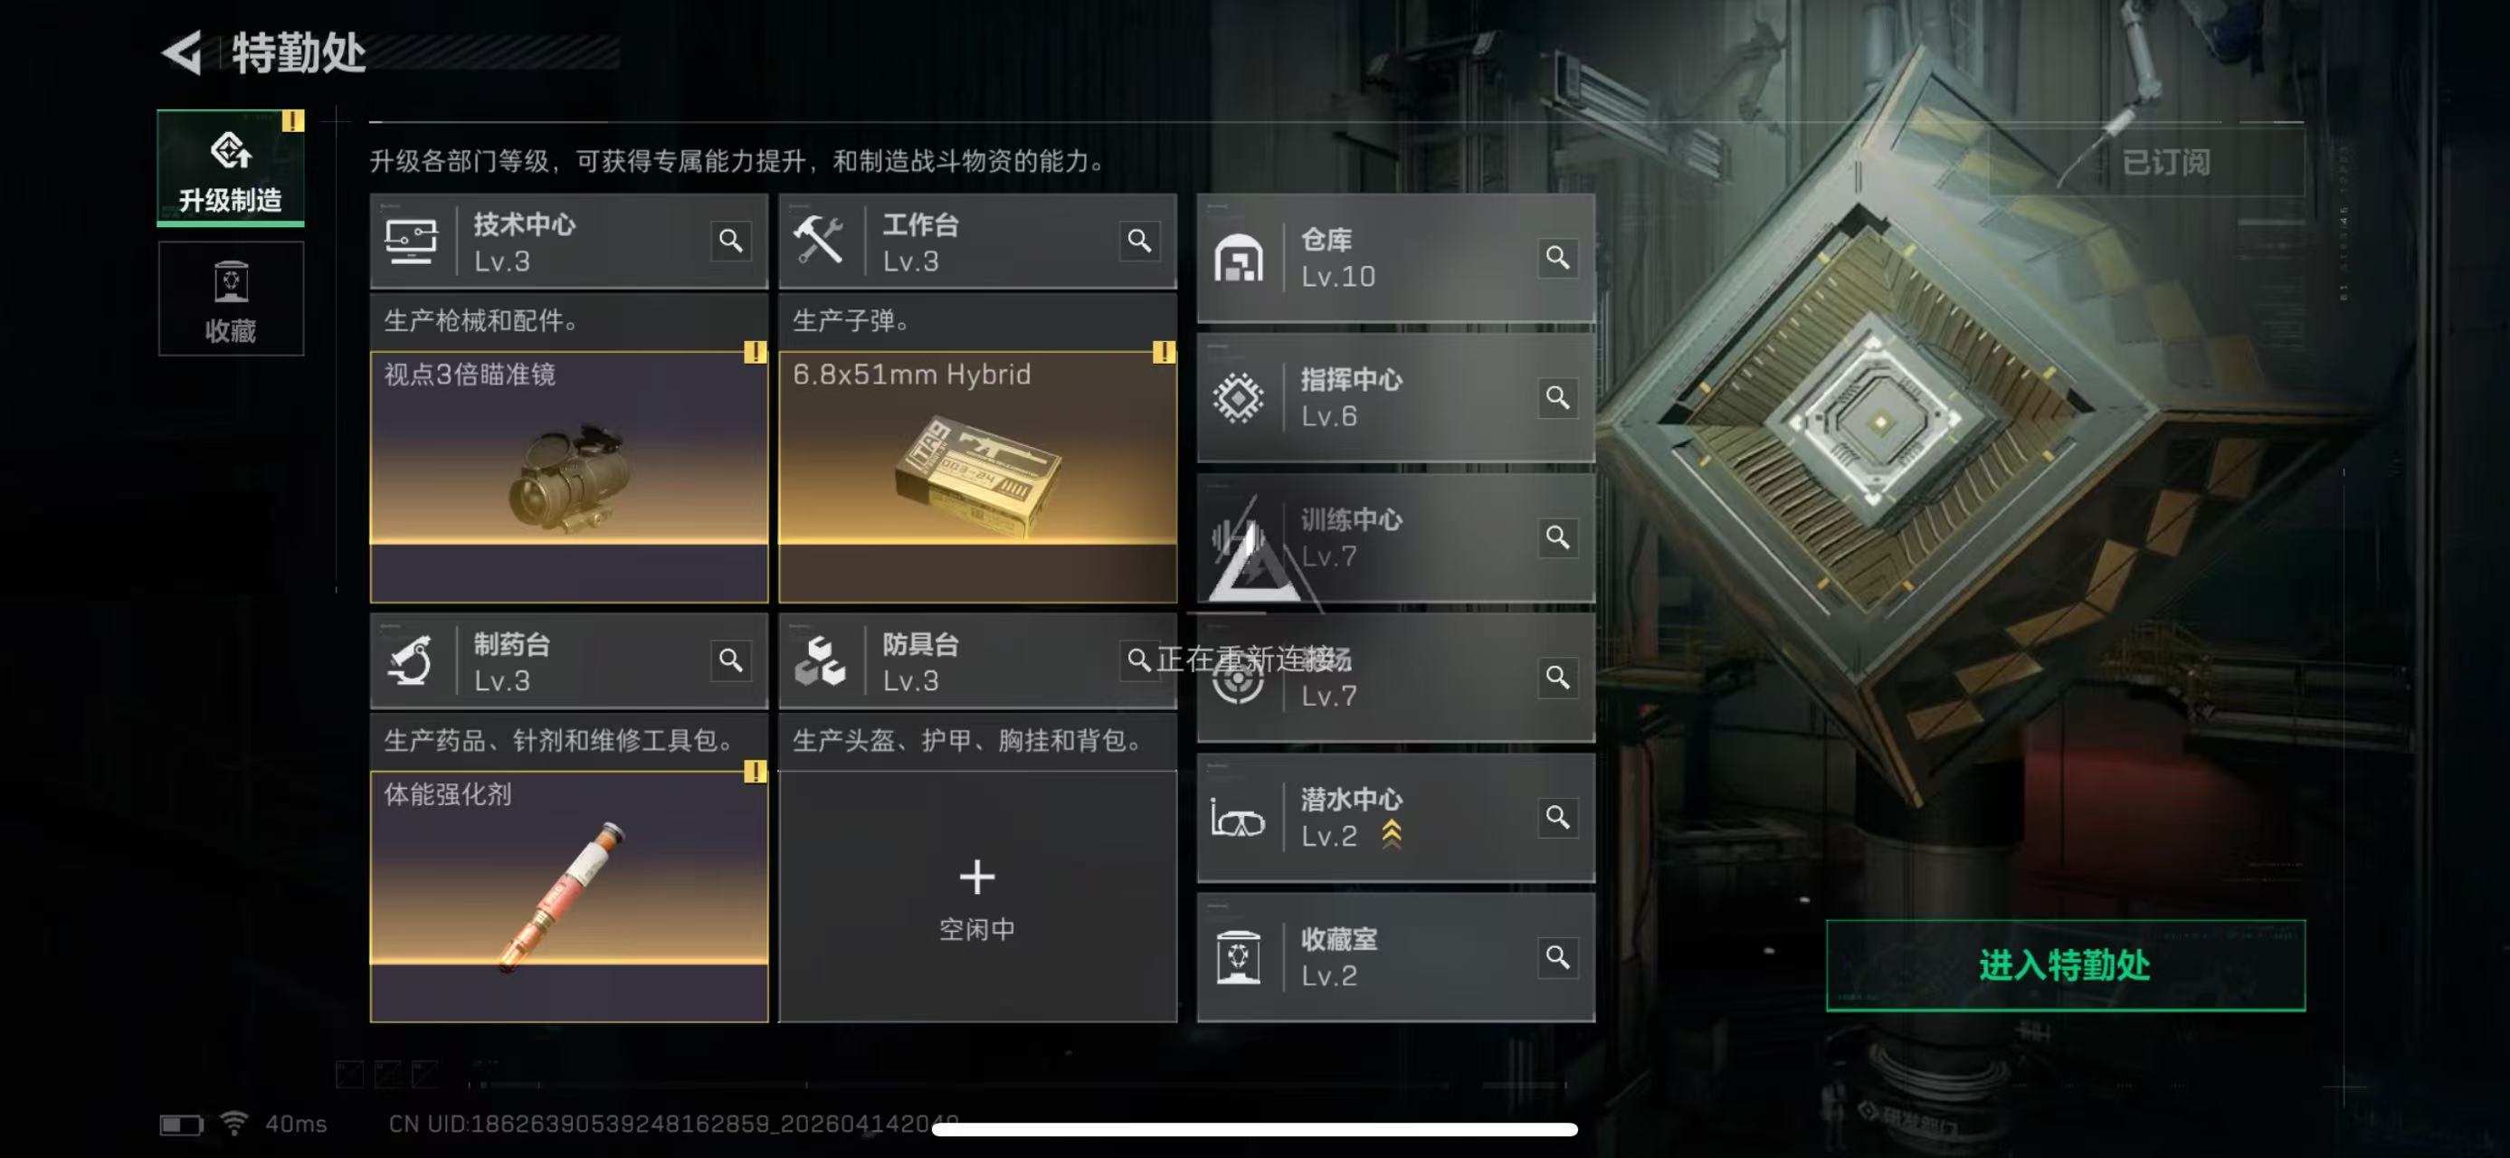This screenshot has width=2510, height=1158.
Task: Add an item in the idle 空闲中 slot
Action: tap(977, 897)
